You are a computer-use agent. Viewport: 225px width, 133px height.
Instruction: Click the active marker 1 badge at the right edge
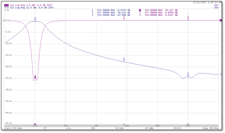[x=221, y=20]
